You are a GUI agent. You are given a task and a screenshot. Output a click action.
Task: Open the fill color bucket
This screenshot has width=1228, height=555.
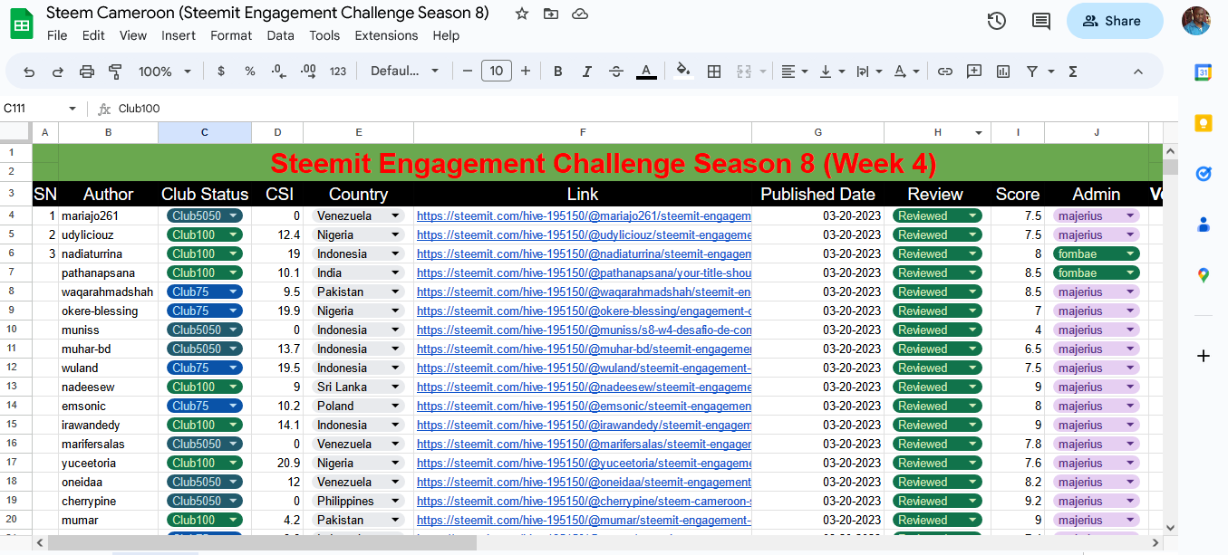click(683, 72)
